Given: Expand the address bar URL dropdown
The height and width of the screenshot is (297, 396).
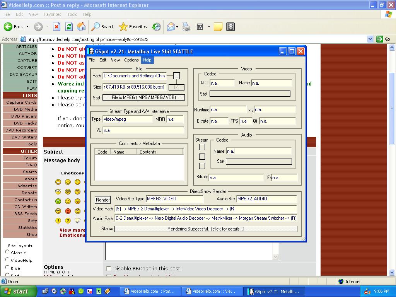Looking at the screenshot, I should tap(370, 39).
